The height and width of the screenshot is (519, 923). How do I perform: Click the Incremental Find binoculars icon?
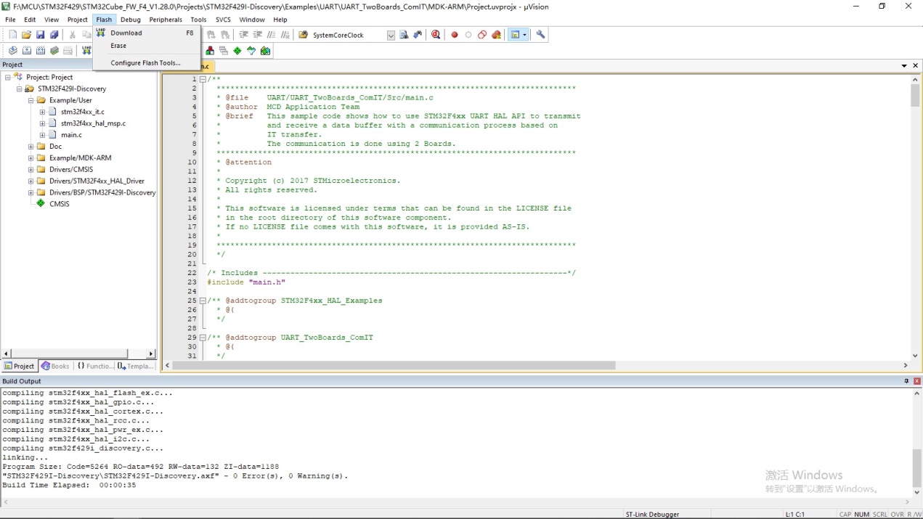click(x=418, y=35)
